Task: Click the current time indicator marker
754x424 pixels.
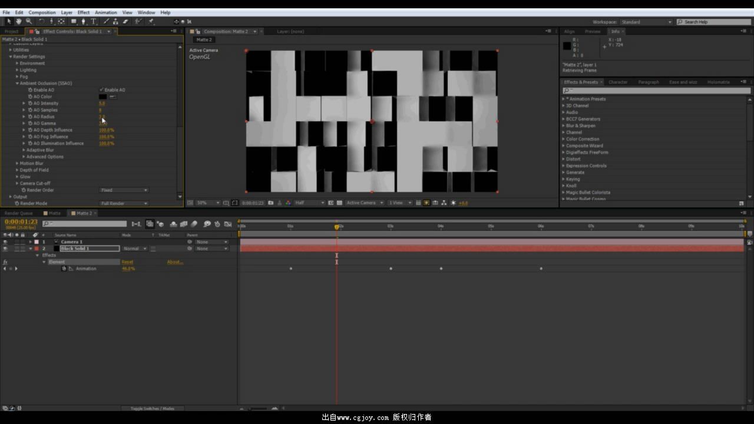Action: tap(337, 227)
